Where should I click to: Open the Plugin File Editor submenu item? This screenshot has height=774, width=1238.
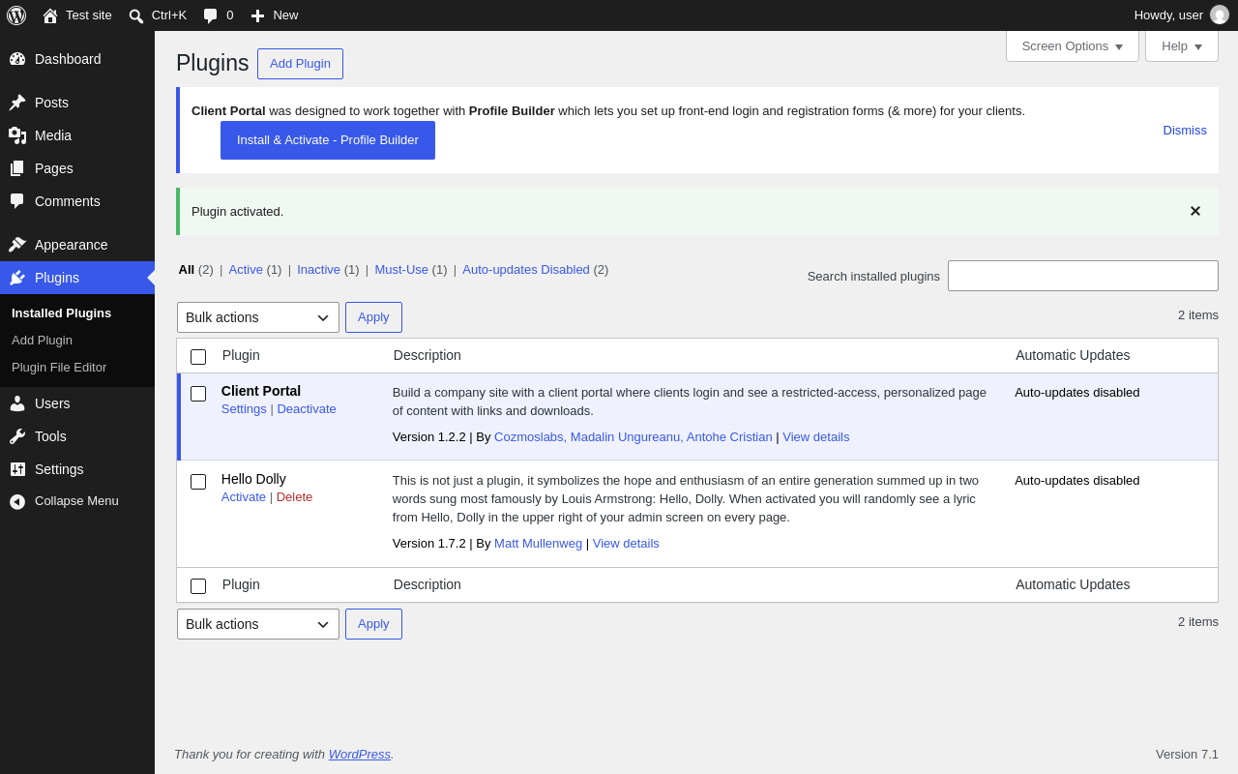(x=59, y=368)
